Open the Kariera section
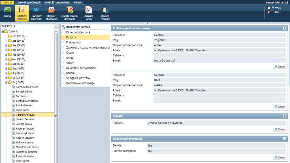 71,73
